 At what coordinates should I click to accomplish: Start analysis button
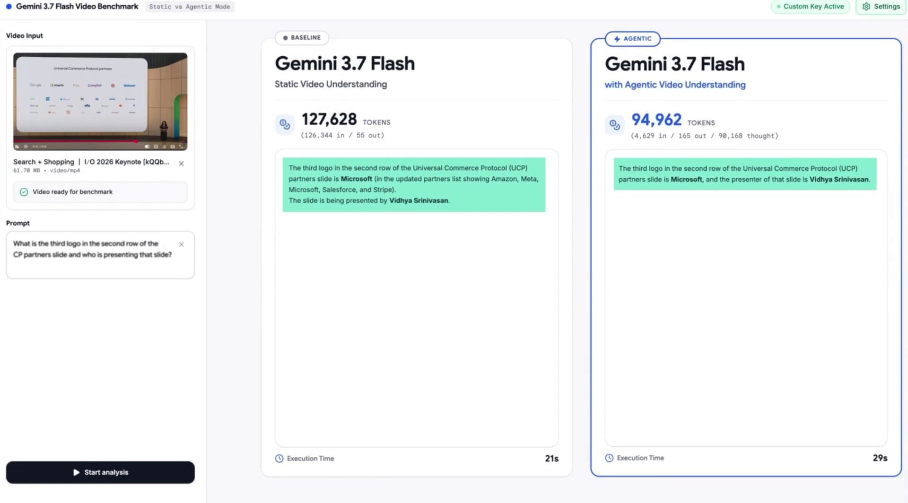(x=100, y=472)
